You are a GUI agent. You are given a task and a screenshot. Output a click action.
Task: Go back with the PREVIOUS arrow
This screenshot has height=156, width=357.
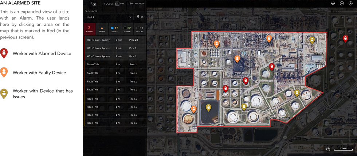coord(137,4)
